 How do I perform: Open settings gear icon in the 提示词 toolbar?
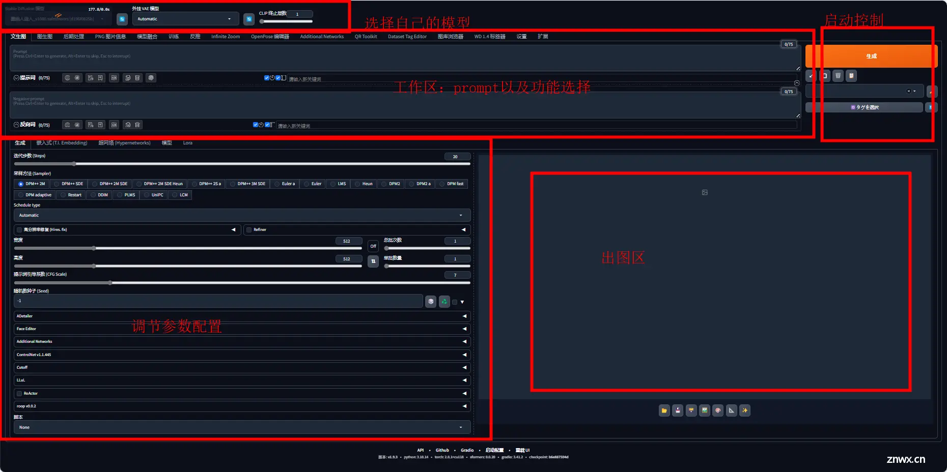point(77,78)
